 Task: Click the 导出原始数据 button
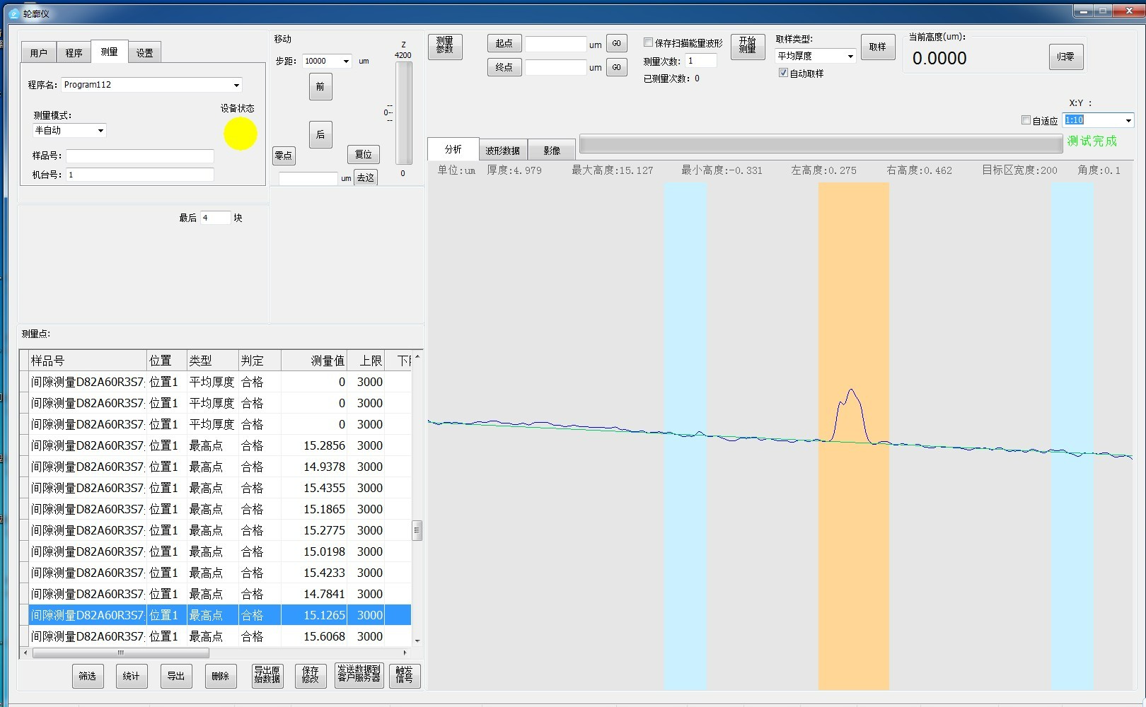[267, 675]
